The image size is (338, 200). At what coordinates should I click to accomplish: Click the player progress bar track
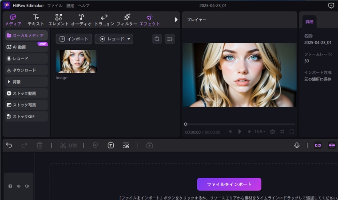(x=240, y=124)
